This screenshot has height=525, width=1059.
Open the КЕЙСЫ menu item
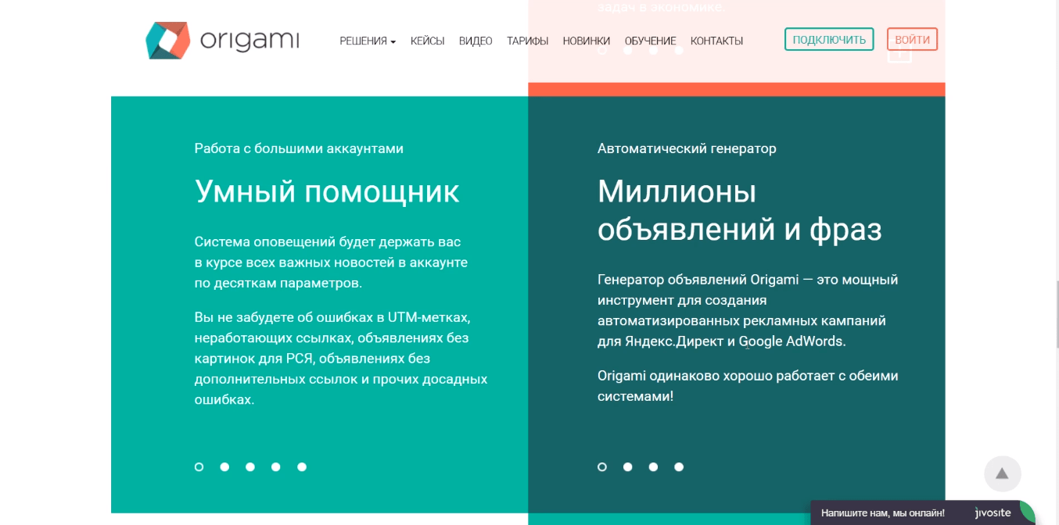tap(428, 41)
